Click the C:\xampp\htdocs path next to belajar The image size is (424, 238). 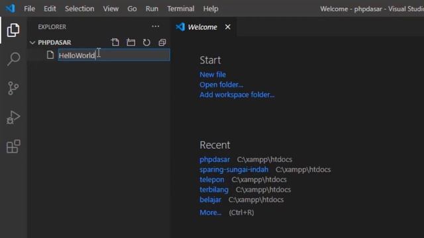pyautogui.click(x=256, y=200)
